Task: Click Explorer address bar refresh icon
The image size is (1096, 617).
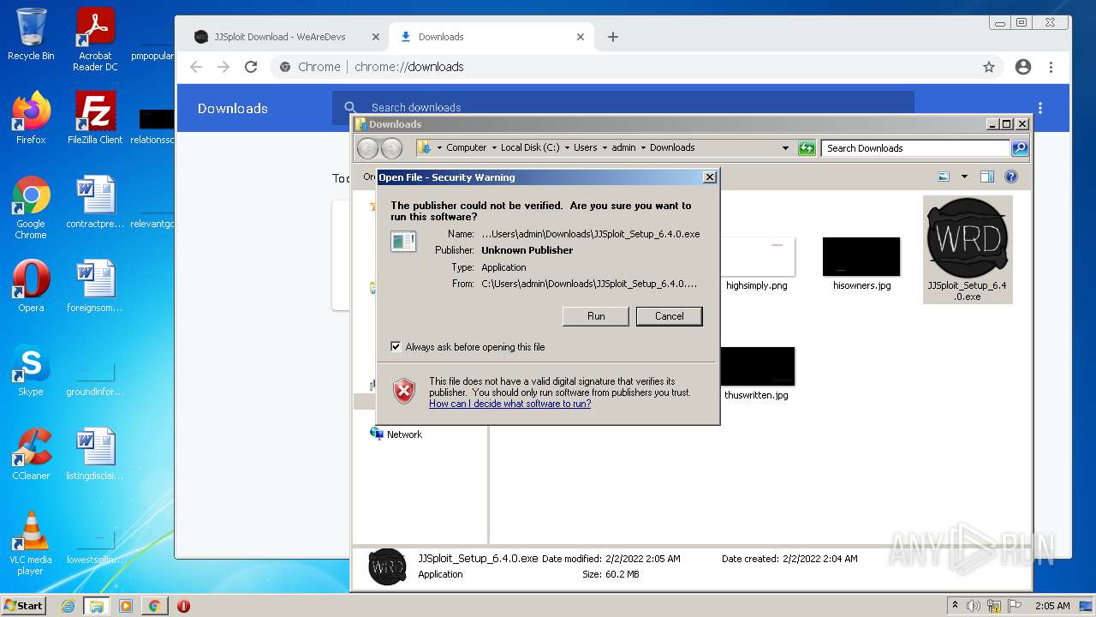Action: 807,148
